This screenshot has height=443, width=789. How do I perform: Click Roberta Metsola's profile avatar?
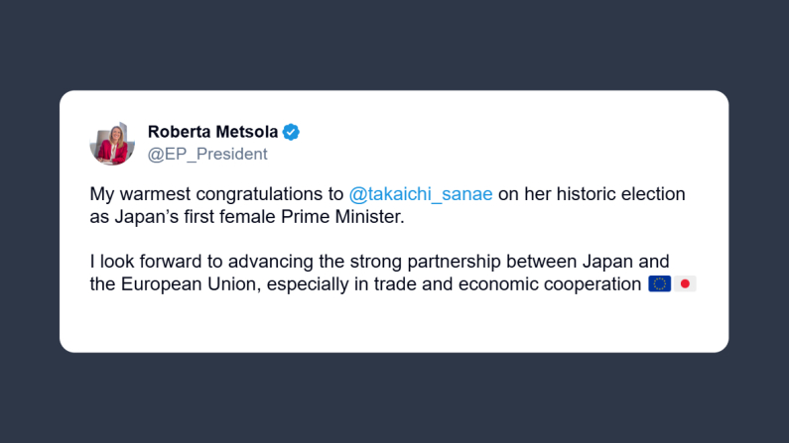point(112,143)
